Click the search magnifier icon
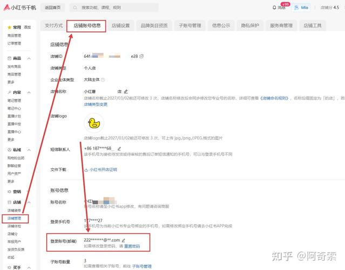 pyautogui.click(x=75, y=8)
